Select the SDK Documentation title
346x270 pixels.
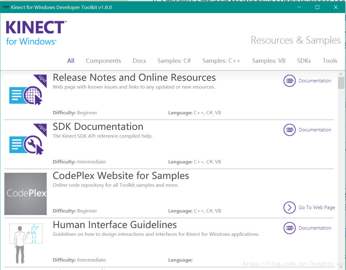tap(98, 127)
